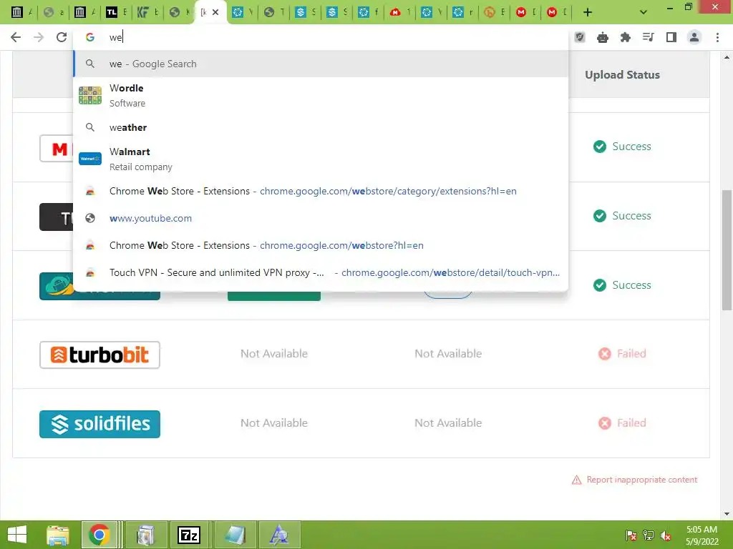Open the www.youtube.com suggestion
Viewport: 733px width, 549px height.
[321, 219]
